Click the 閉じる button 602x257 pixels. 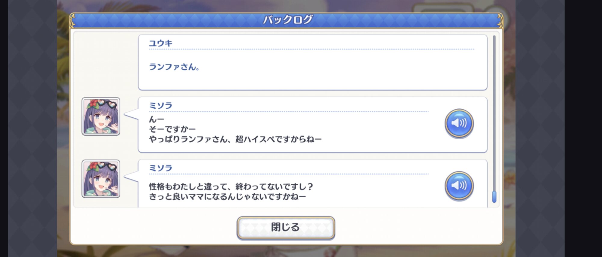tap(286, 228)
